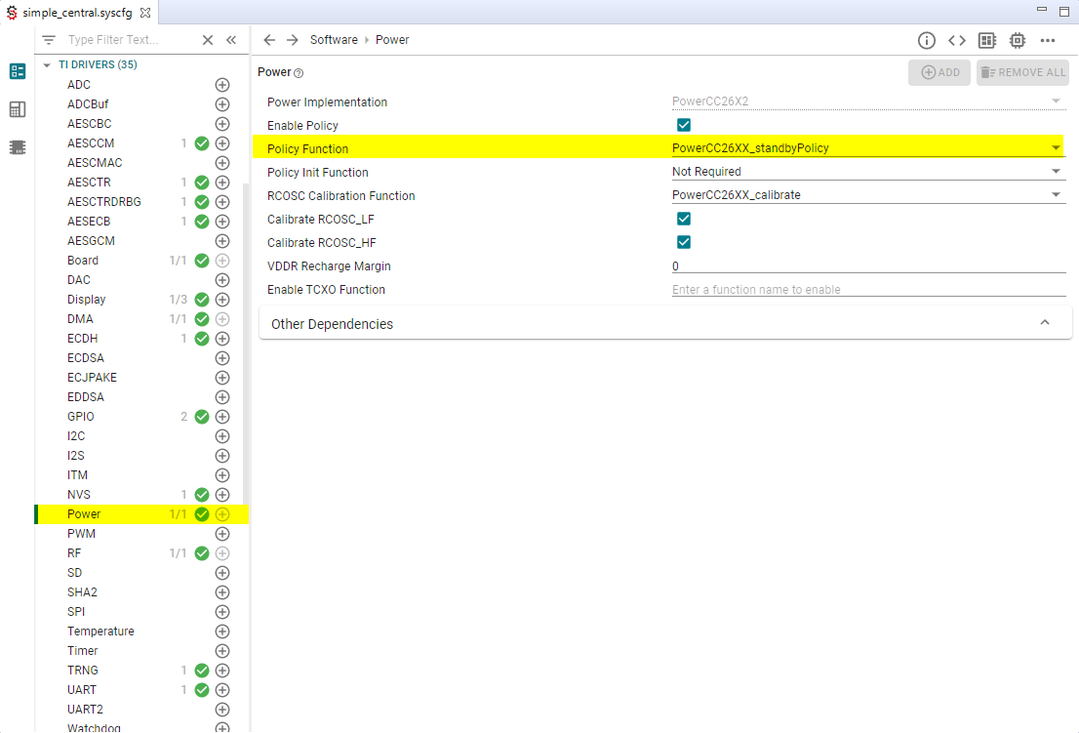Click the info icon in top toolbar
Screen dimensions: 1079x733
tap(927, 40)
